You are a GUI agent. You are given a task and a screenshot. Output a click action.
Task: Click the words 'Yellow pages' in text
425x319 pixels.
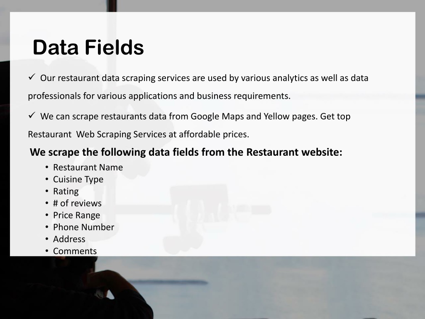290,116
